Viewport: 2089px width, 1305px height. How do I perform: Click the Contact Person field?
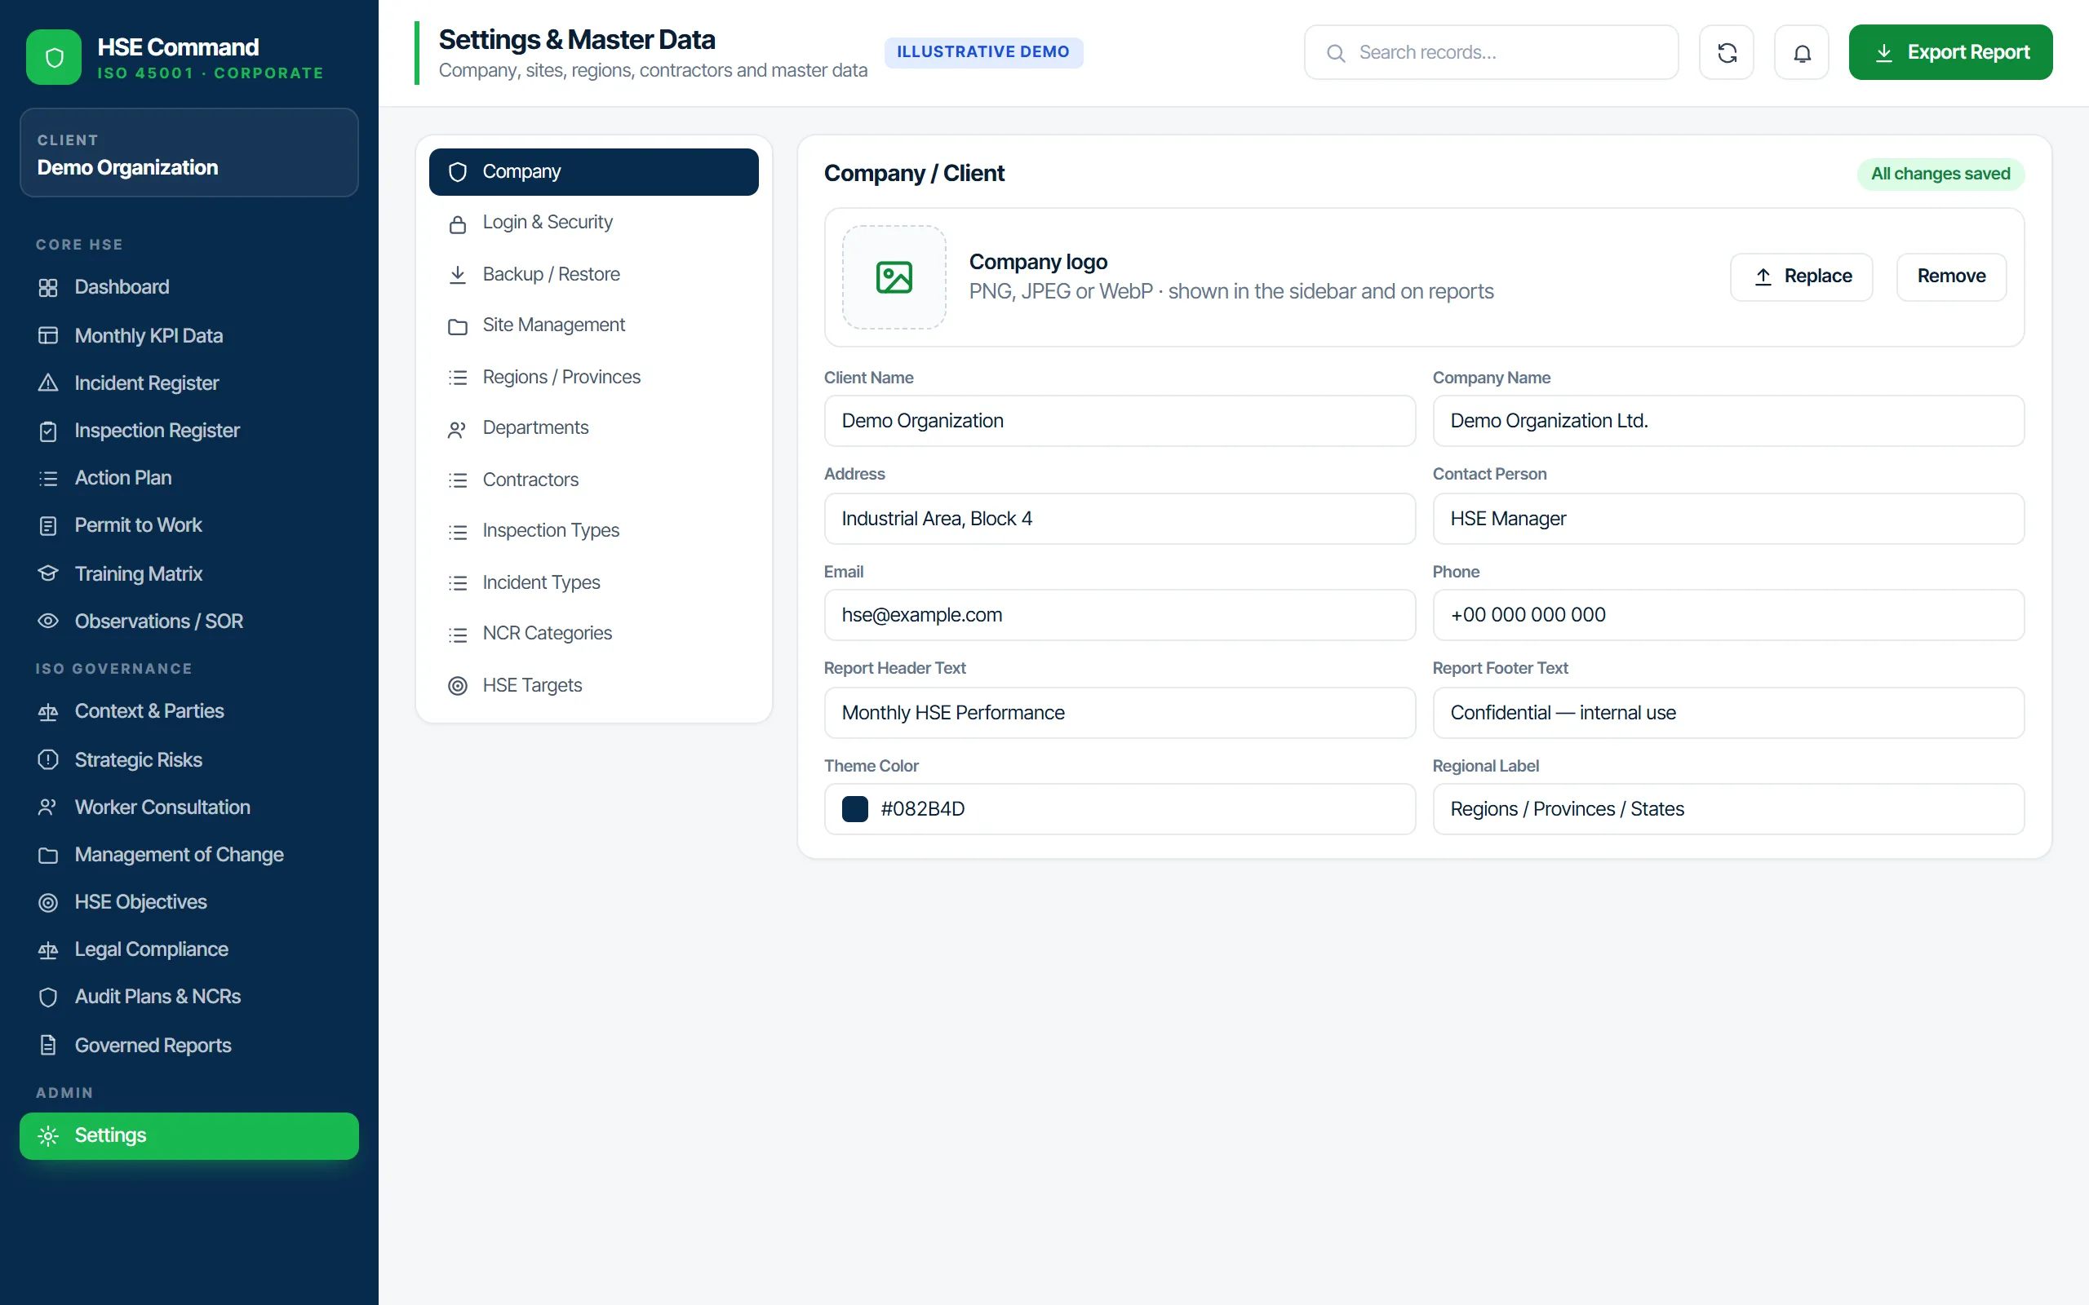[x=1728, y=519]
